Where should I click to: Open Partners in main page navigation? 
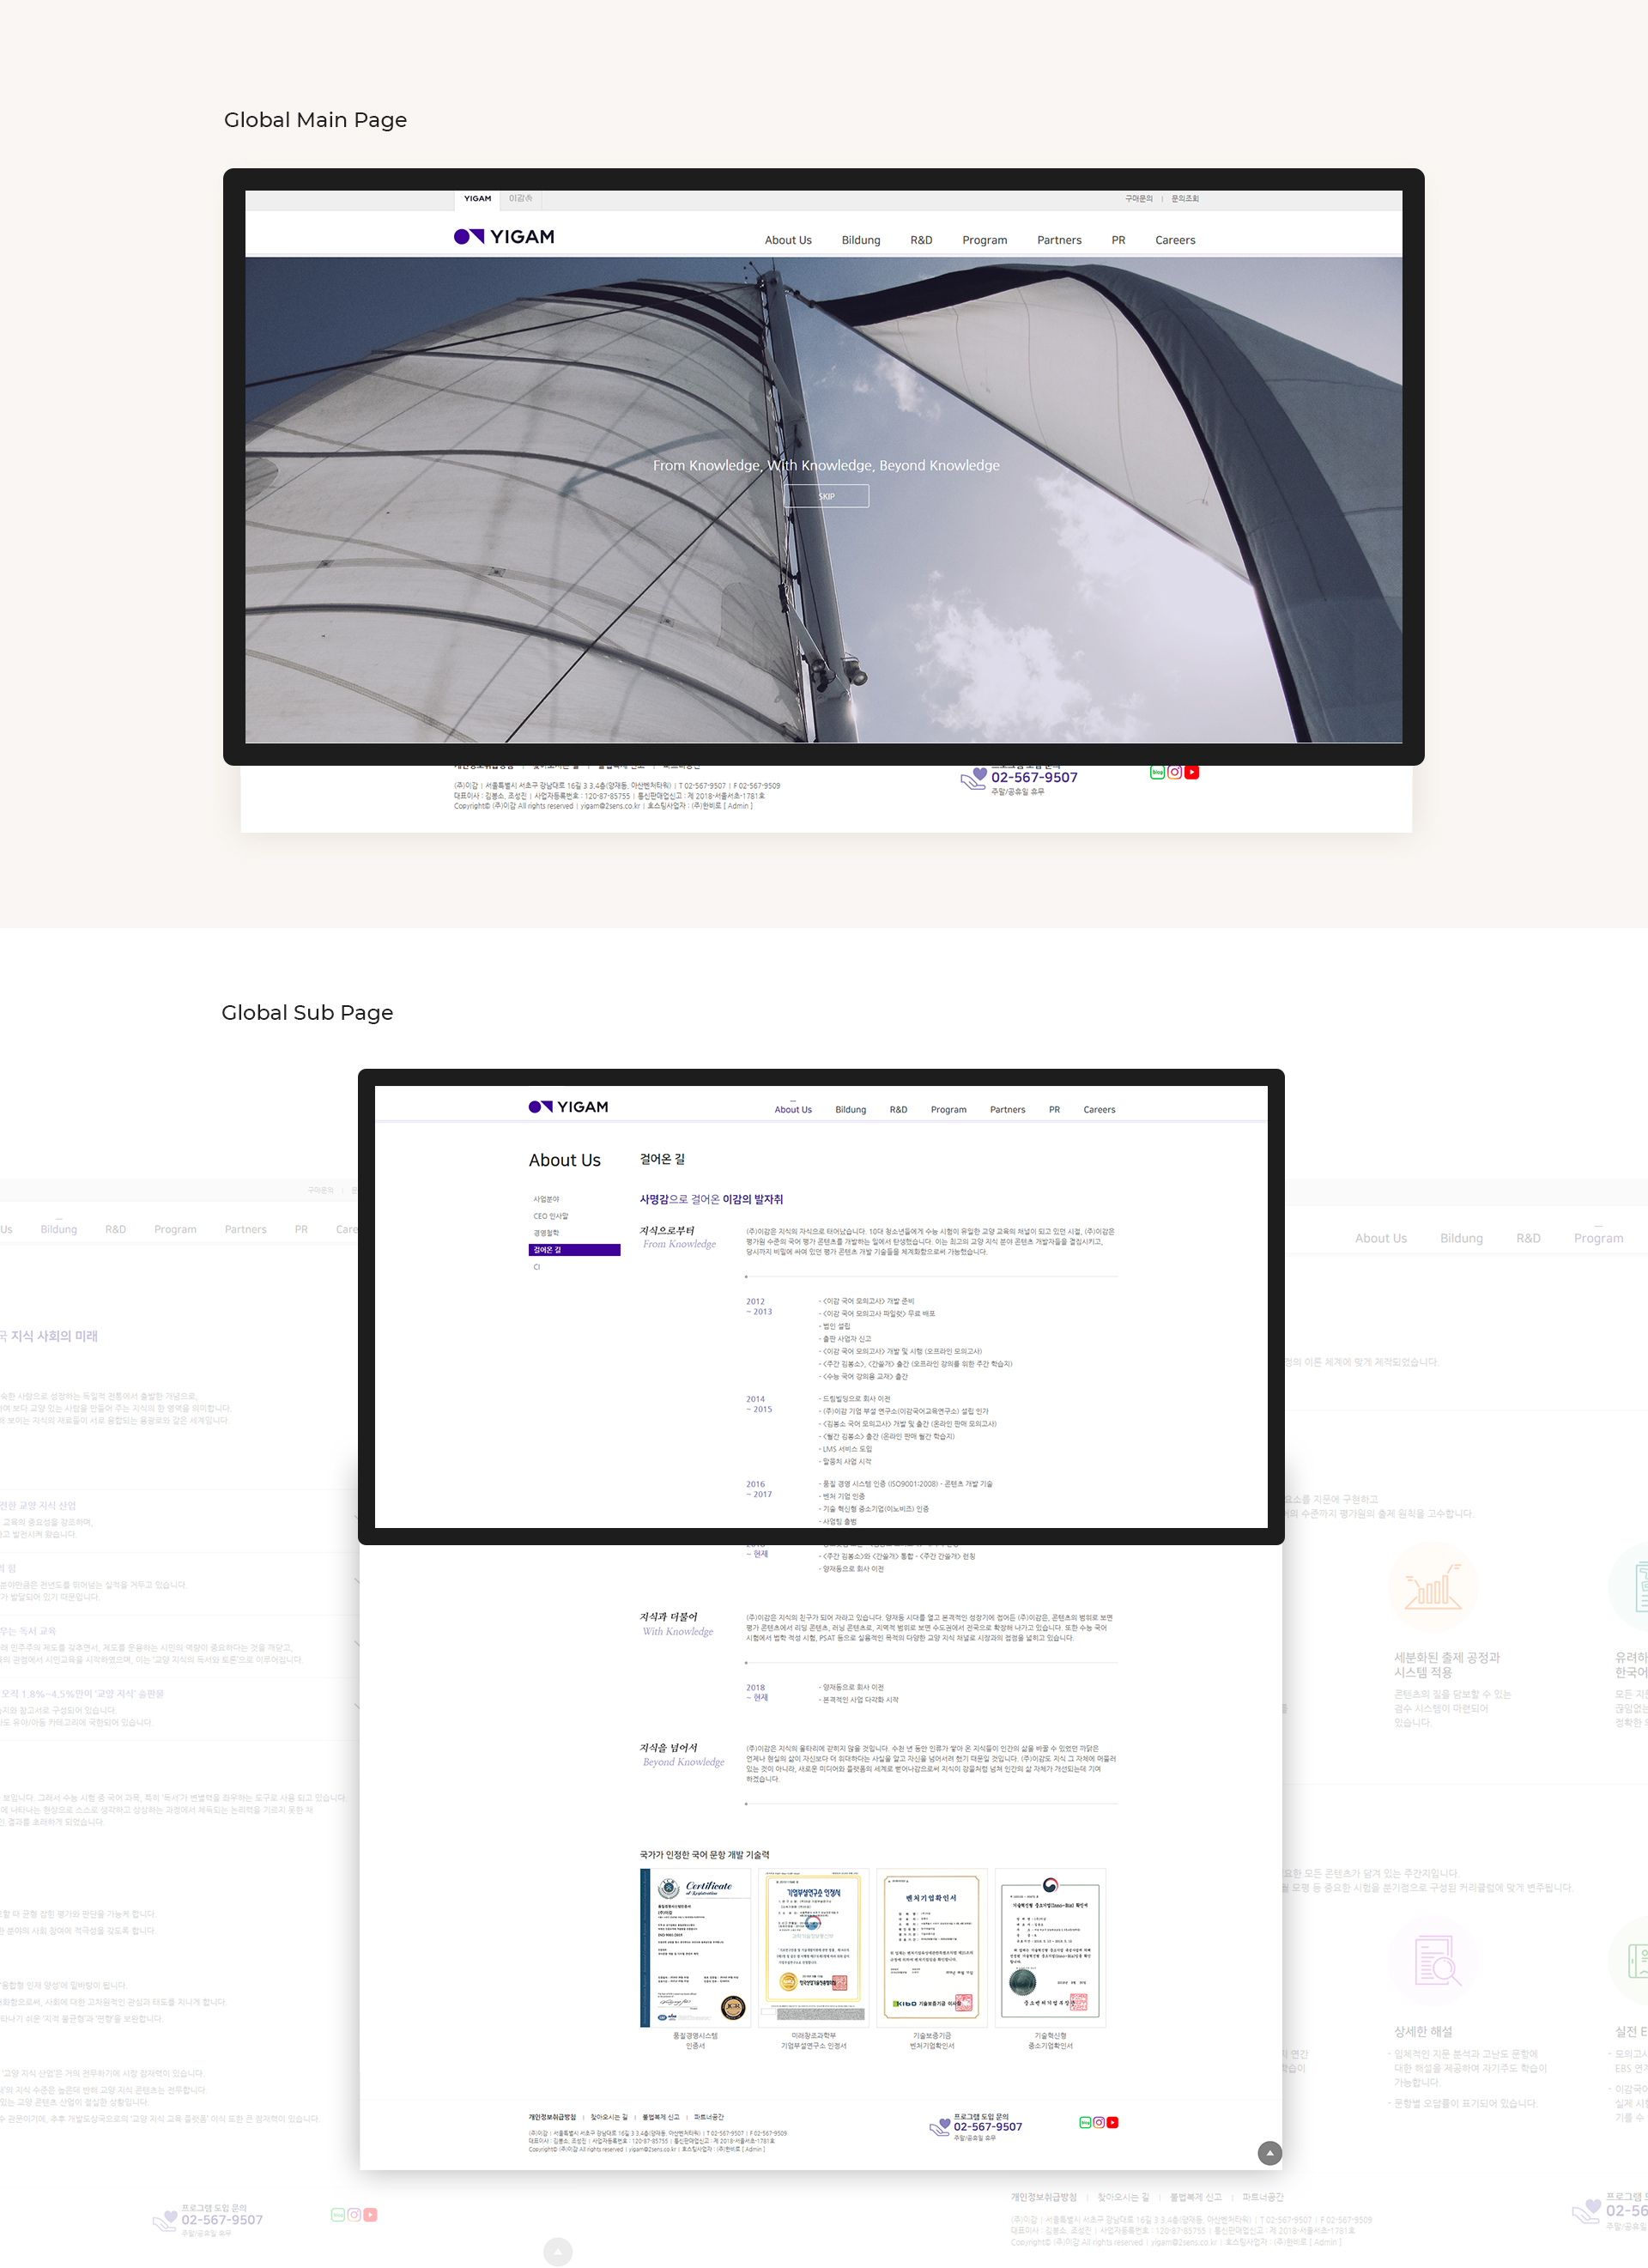pos(1059,240)
